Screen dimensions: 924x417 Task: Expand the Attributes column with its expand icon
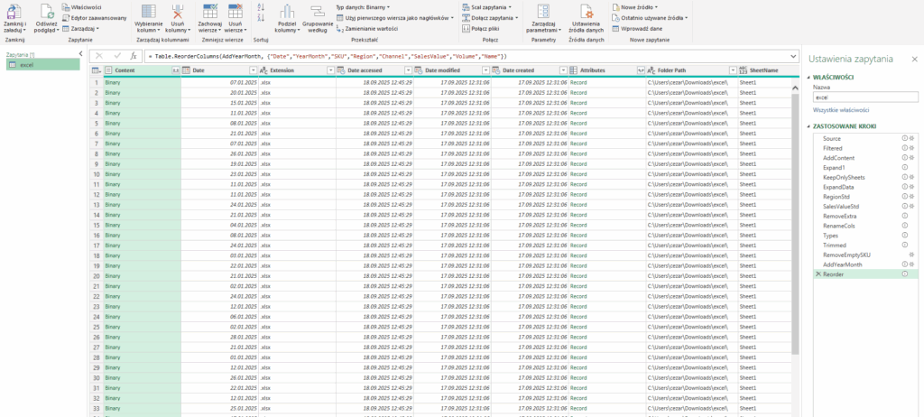641,70
